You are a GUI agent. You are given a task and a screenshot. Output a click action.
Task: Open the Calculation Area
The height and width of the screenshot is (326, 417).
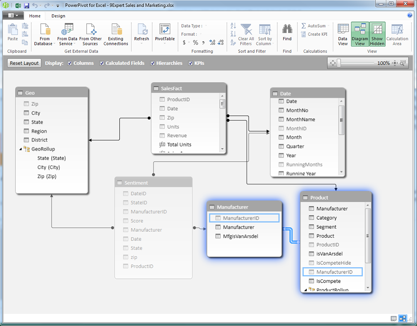397,33
